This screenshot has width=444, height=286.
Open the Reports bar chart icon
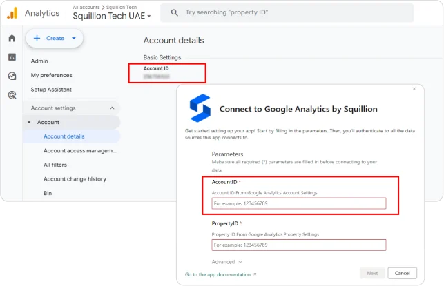point(12,57)
